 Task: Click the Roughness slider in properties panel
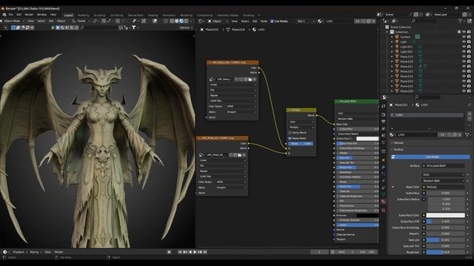point(445,252)
